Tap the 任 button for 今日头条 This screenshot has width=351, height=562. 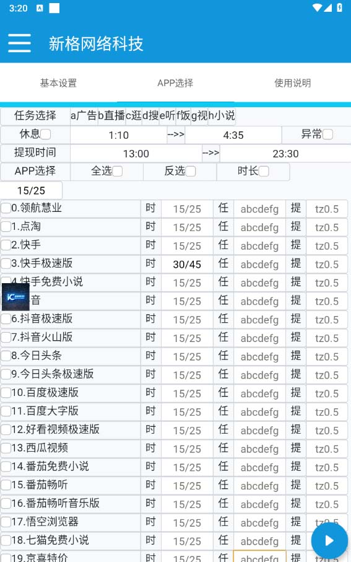pyautogui.click(x=223, y=356)
